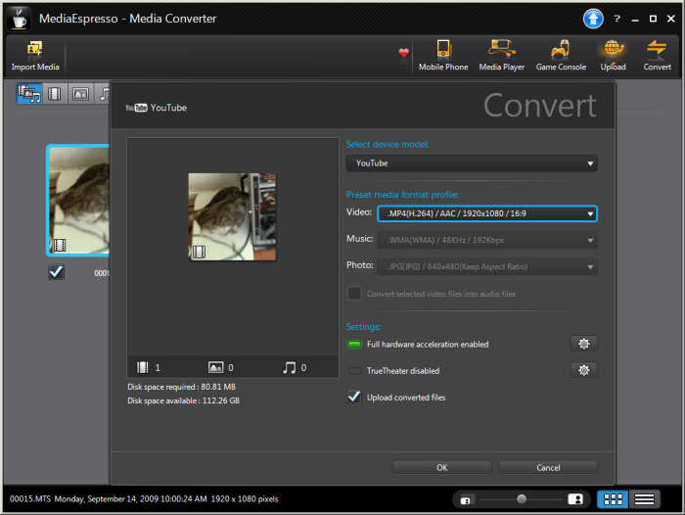This screenshot has height=515, width=685.
Task: Click the blue update arrow icon
Action: (593, 19)
